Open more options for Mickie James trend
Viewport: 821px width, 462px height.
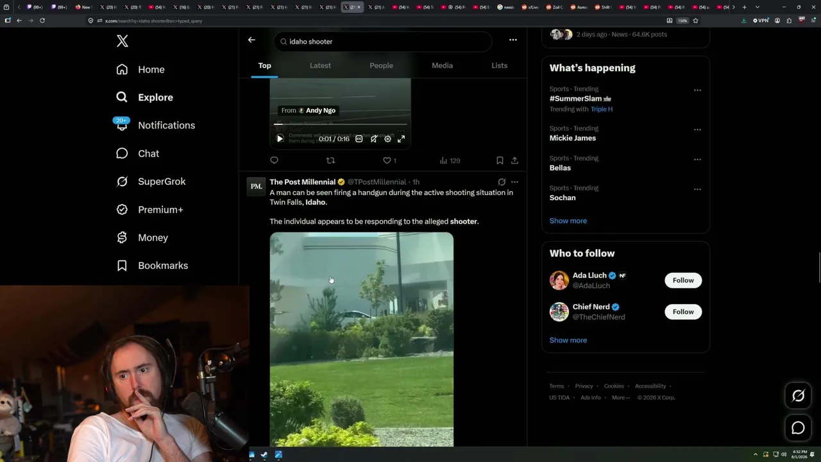pyautogui.click(x=697, y=130)
